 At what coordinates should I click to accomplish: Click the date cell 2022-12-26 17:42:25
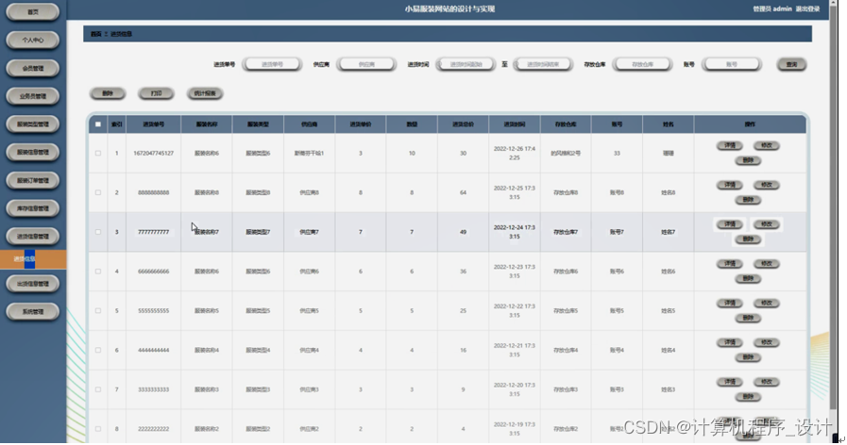point(515,153)
